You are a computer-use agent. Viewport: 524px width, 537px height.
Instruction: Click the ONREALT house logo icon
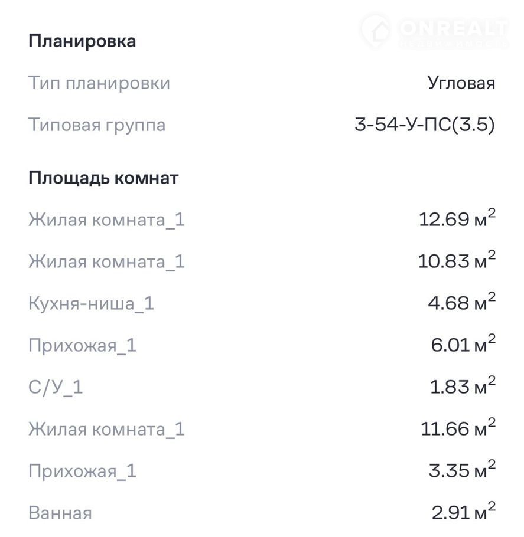[x=376, y=31]
